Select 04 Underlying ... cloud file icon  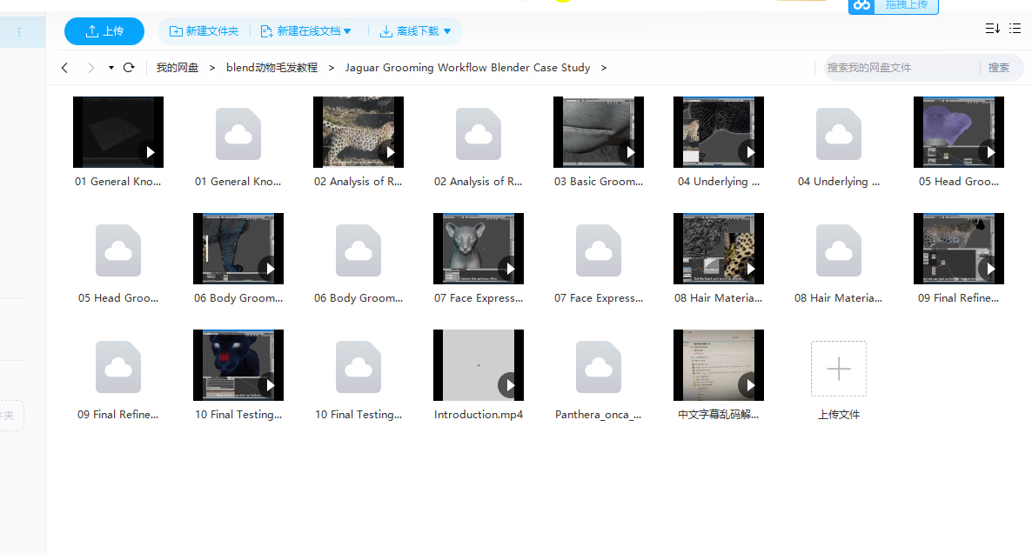point(839,134)
